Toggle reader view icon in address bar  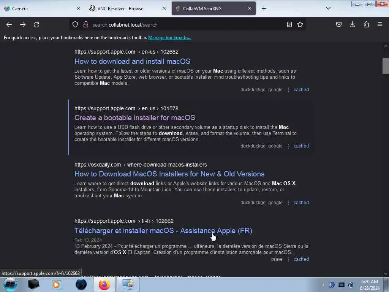[x=289, y=25]
